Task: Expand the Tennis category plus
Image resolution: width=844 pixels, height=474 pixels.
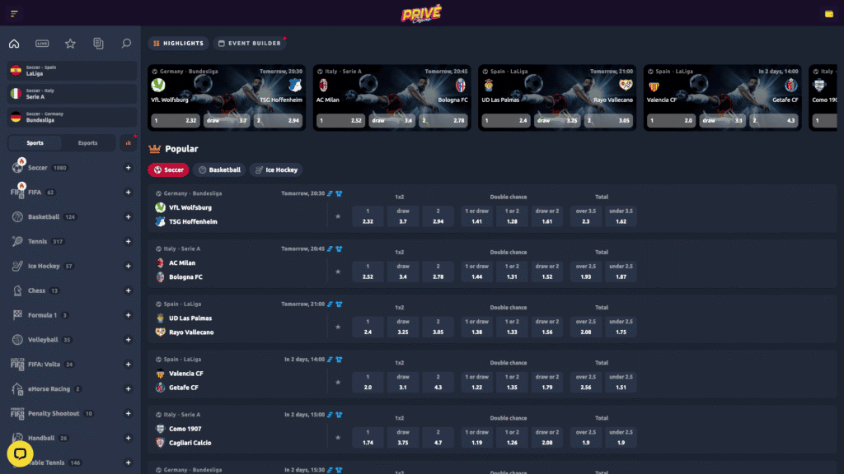Action: click(x=128, y=241)
